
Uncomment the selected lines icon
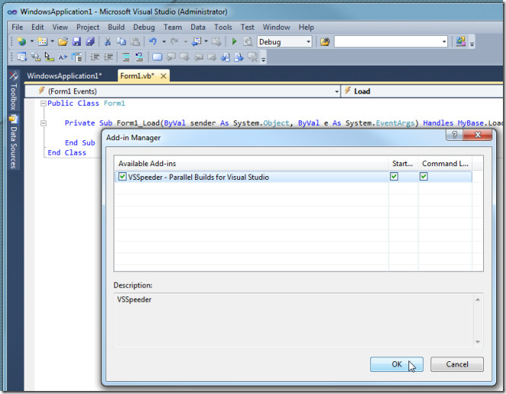pos(139,57)
